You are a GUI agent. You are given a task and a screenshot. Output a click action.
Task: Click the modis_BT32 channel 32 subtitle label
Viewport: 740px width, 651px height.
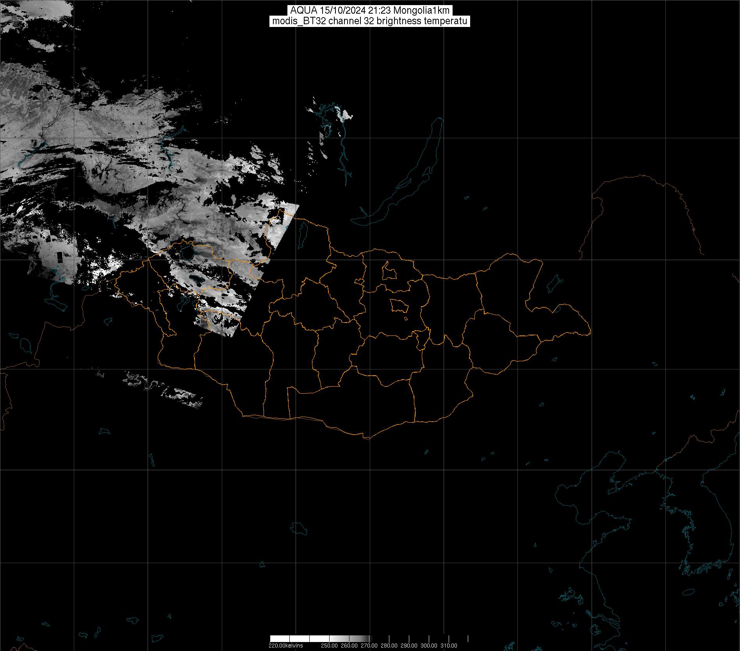coord(369,21)
